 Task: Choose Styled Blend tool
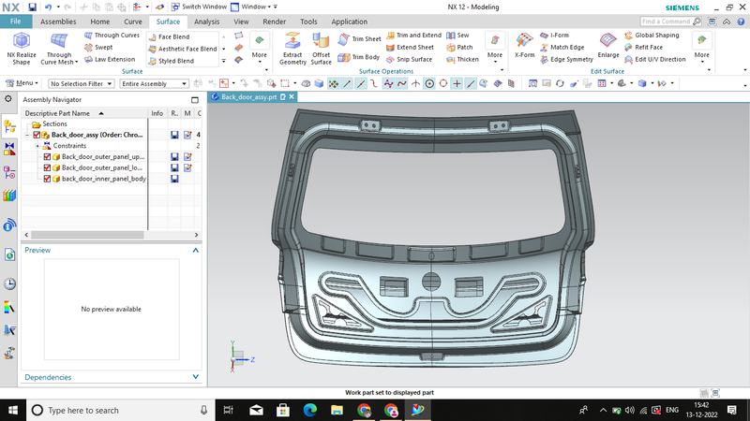pyautogui.click(x=172, y=61)
